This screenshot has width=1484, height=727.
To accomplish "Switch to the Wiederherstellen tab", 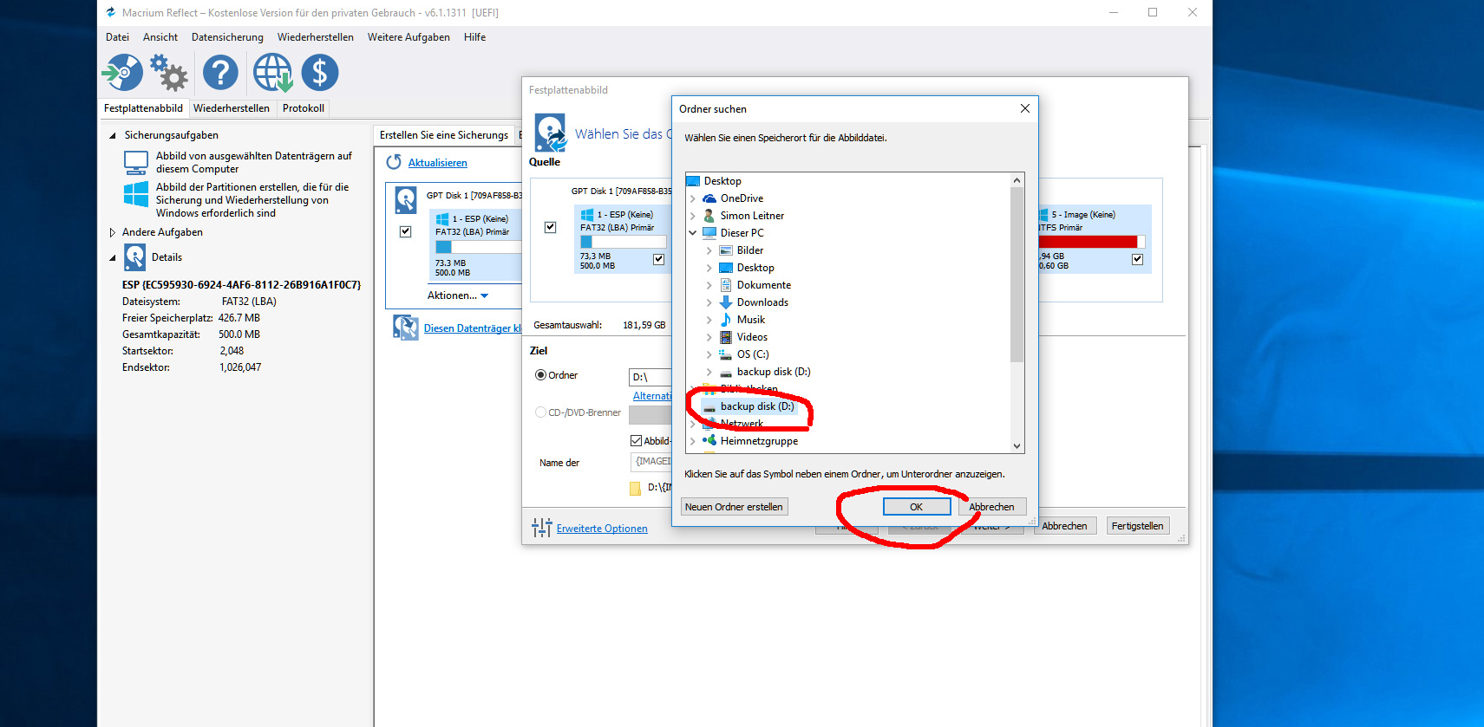I will pyautogui.click(x=232, y=108).
